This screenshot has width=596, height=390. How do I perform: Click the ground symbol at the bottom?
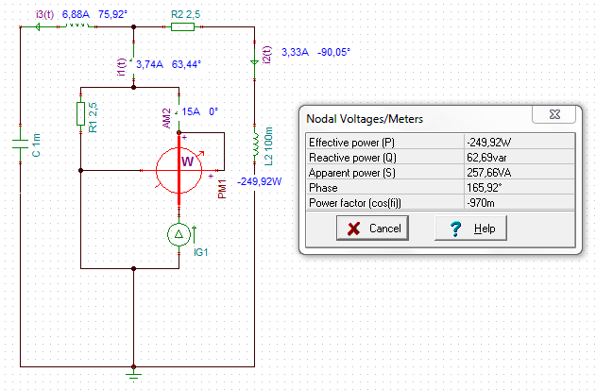[134, 375]
